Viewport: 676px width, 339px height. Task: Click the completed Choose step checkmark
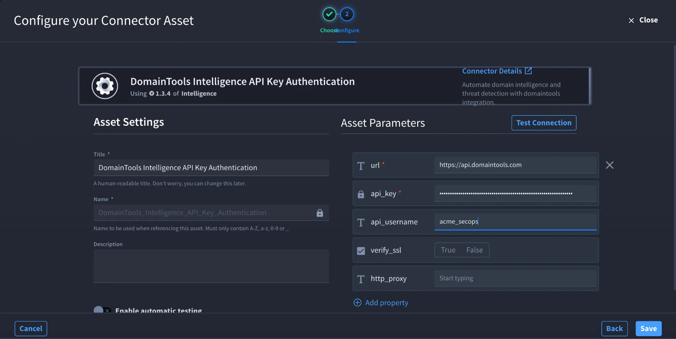click(329, 14)
